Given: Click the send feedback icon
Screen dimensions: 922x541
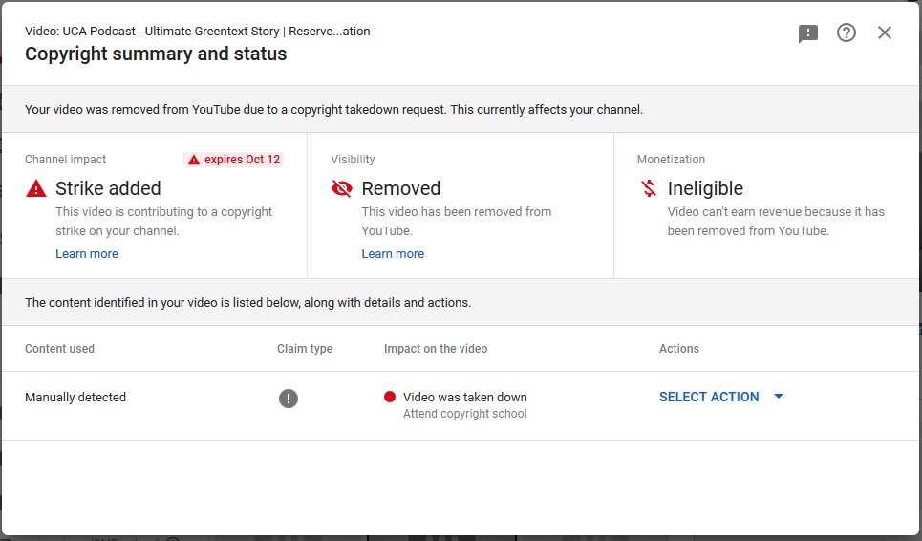Looking at the screenshot, I should (808, 33).
